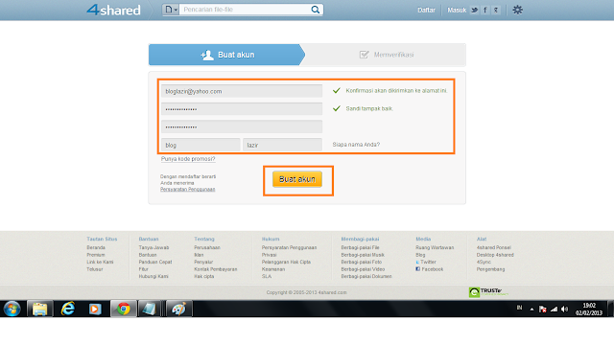This screenshot has height=345, width=614.
Task: Click the first name field containing blog
Action: [x=201, y=145]
